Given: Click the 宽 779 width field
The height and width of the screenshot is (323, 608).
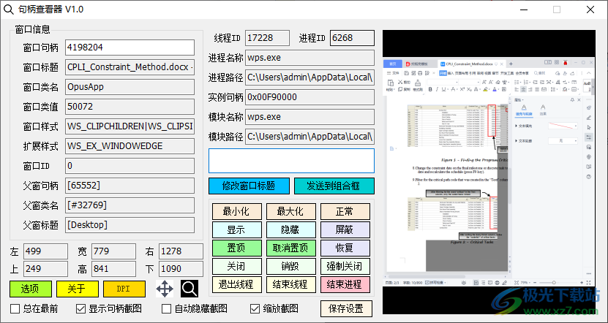Looking at the screenshot, I should (x=113, y=251).
